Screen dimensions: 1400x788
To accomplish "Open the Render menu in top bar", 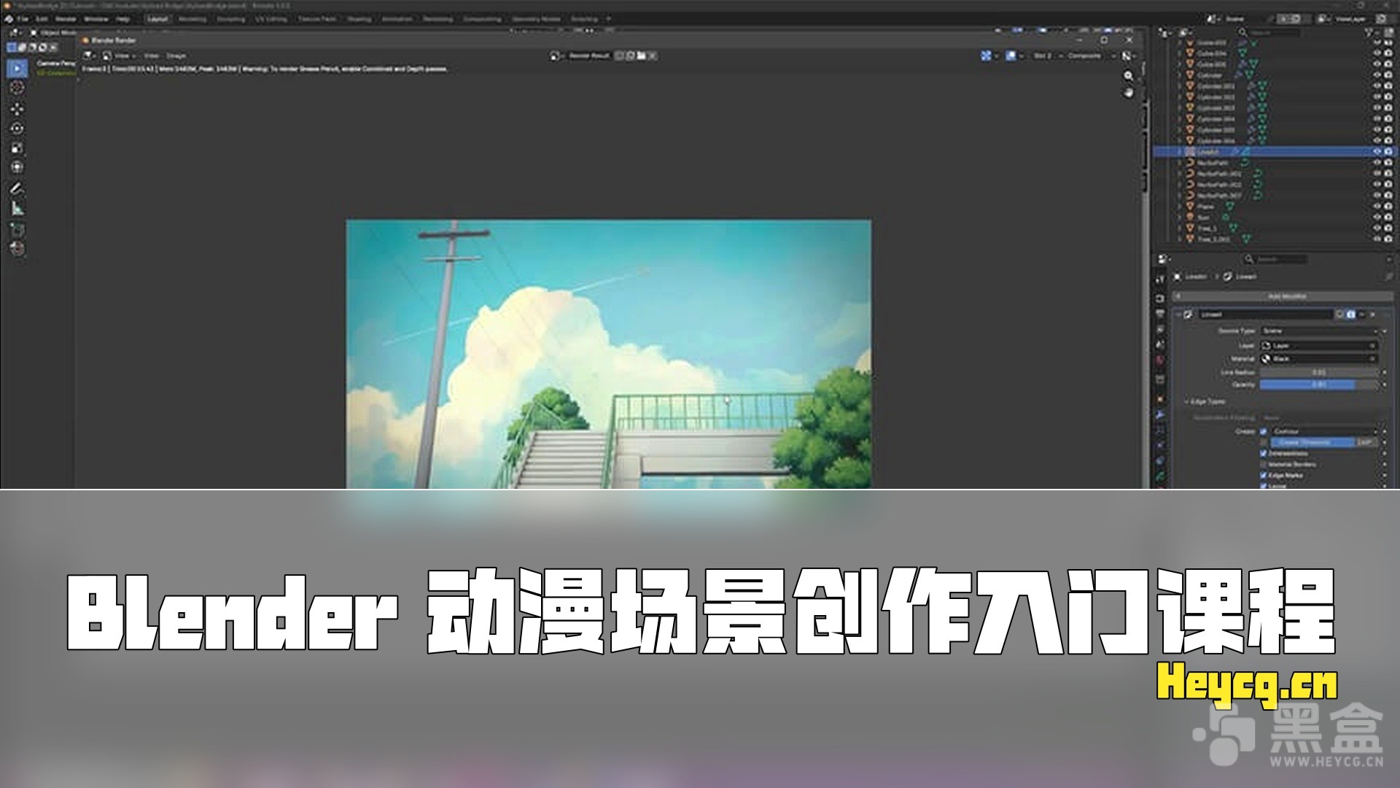I will pyautogui.click(x=66, y=19).
